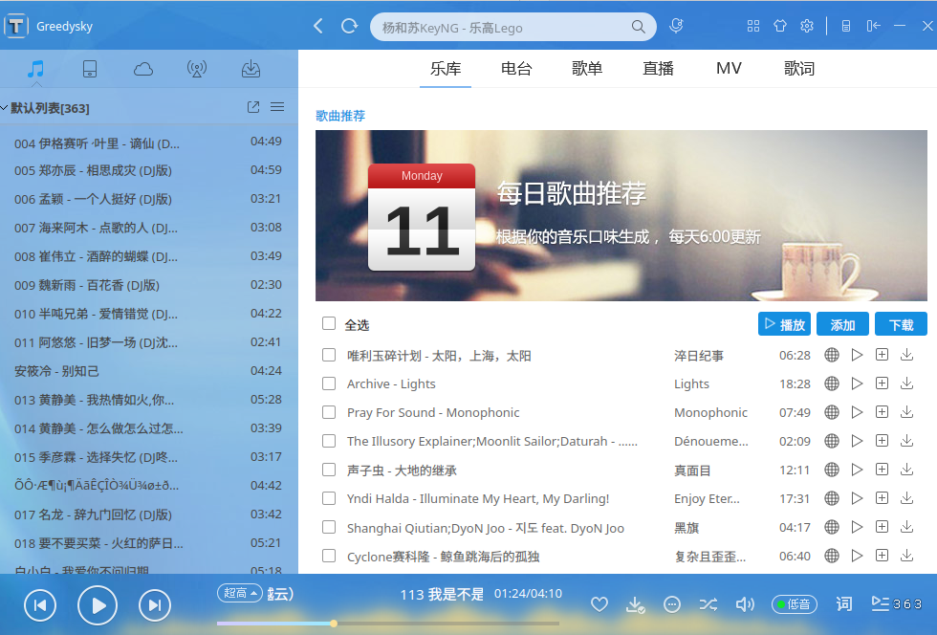Open the play queue list 363
This screenshot has width=937, height=635.
(x=897, y=603)
